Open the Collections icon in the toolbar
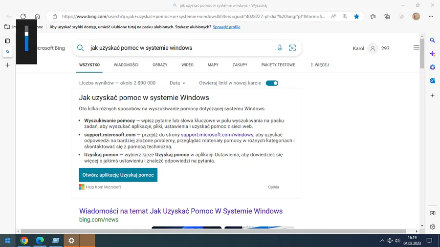 click(387, 16)
